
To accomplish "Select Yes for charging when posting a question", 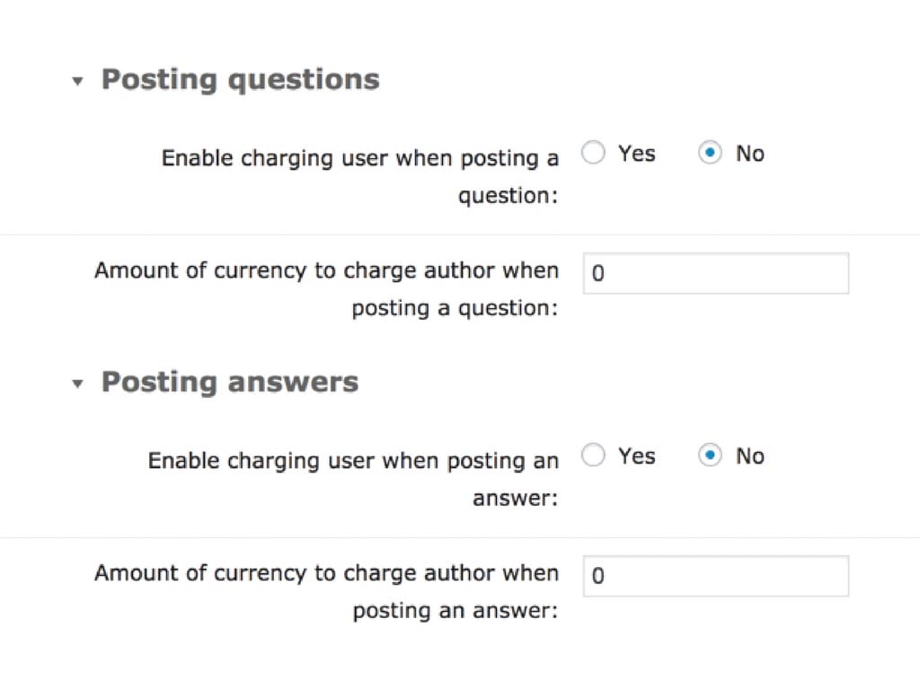I will pos(593,153).
